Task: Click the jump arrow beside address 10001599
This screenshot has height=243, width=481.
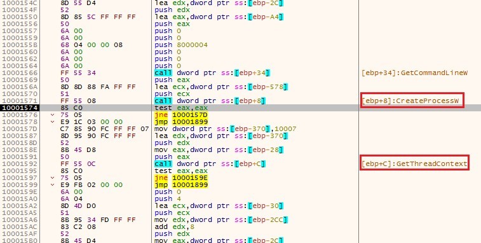Action: [53, 185]
